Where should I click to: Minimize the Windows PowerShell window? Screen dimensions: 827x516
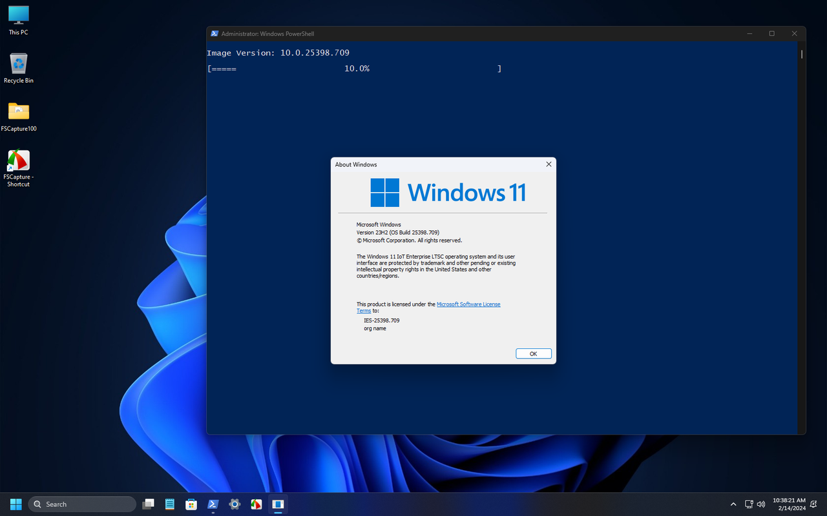pos(749,34)
